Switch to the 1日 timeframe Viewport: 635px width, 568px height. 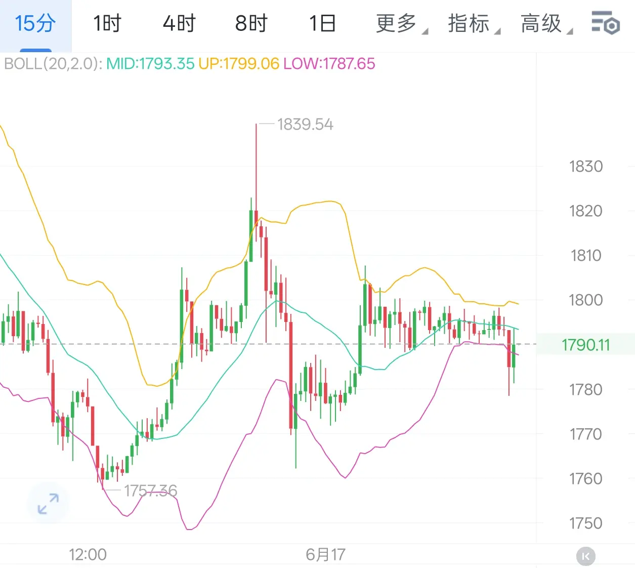[x=322, y=23]
